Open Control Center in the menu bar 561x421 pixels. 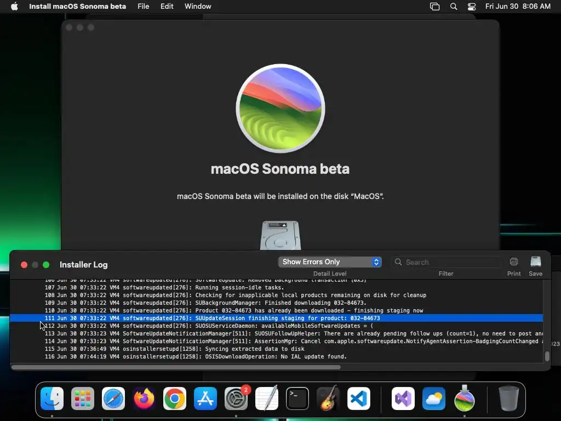pyautogui.click(x=472, y=7)
